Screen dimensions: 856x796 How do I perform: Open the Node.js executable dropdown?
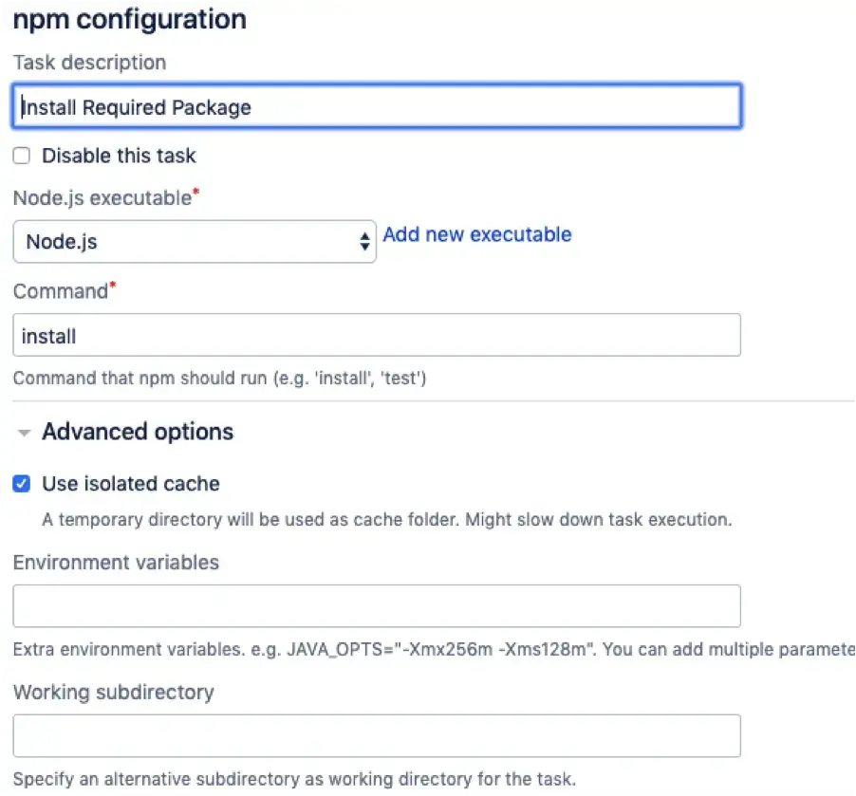click(194, 242)
